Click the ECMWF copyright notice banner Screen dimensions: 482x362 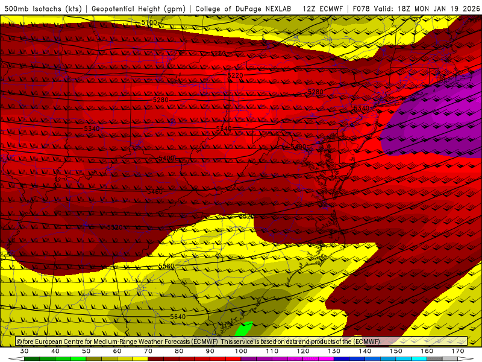[242, 341]
